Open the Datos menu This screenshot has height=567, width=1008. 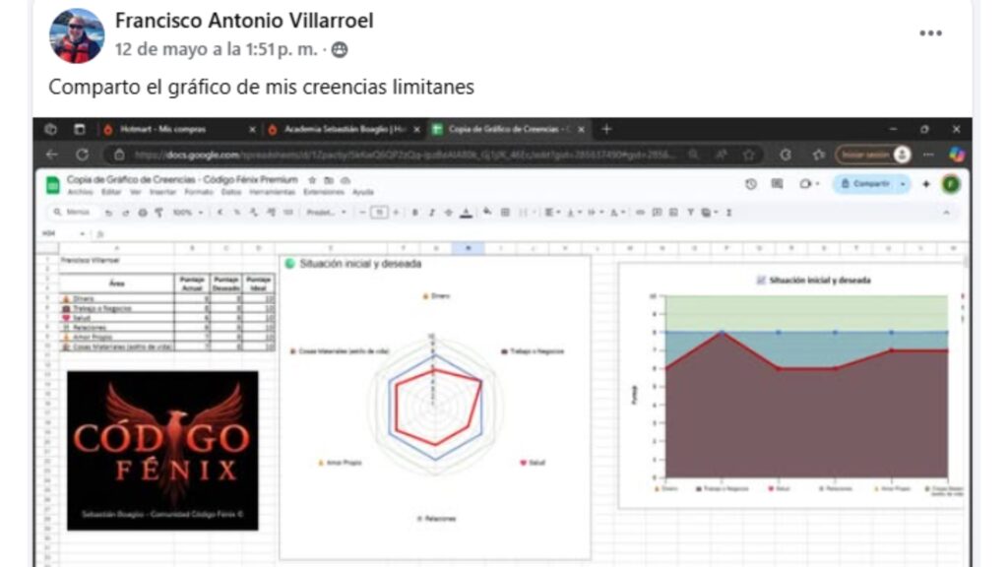click(x=230, y=192)
